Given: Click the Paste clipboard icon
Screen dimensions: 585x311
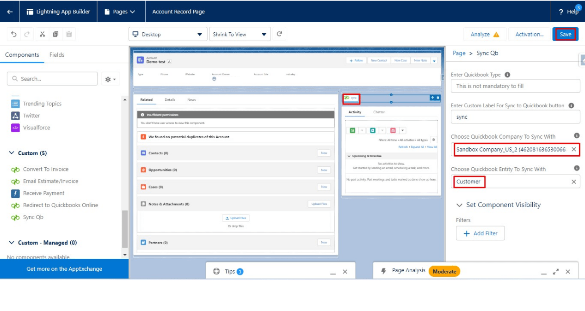Looking at the screenshot, I should coord(69,34).
